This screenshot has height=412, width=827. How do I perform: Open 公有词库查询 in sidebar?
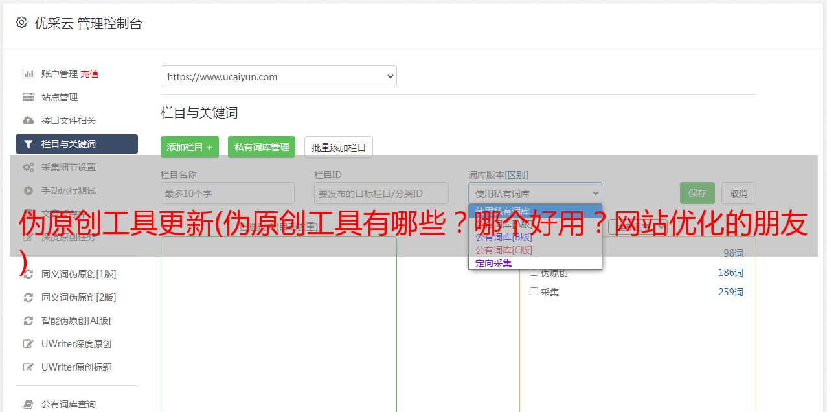click(69, 404)
